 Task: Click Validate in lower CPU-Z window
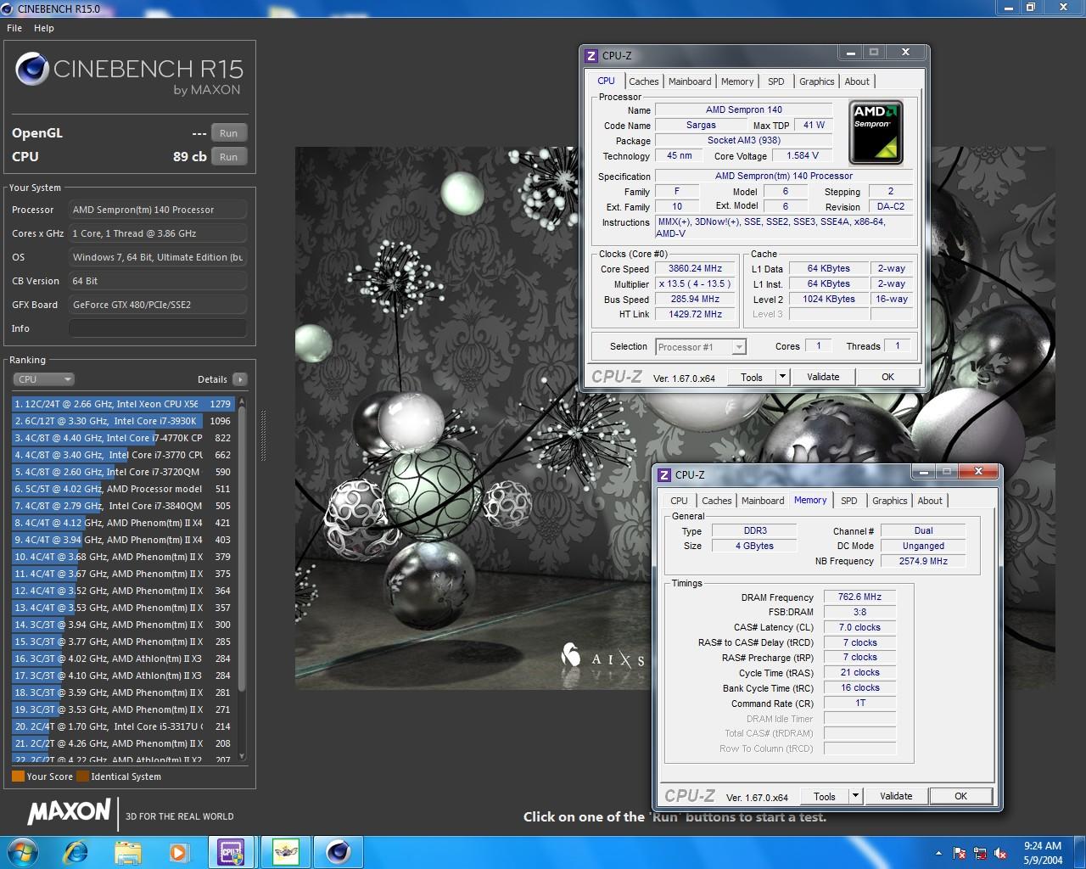[x=896, y=796]
